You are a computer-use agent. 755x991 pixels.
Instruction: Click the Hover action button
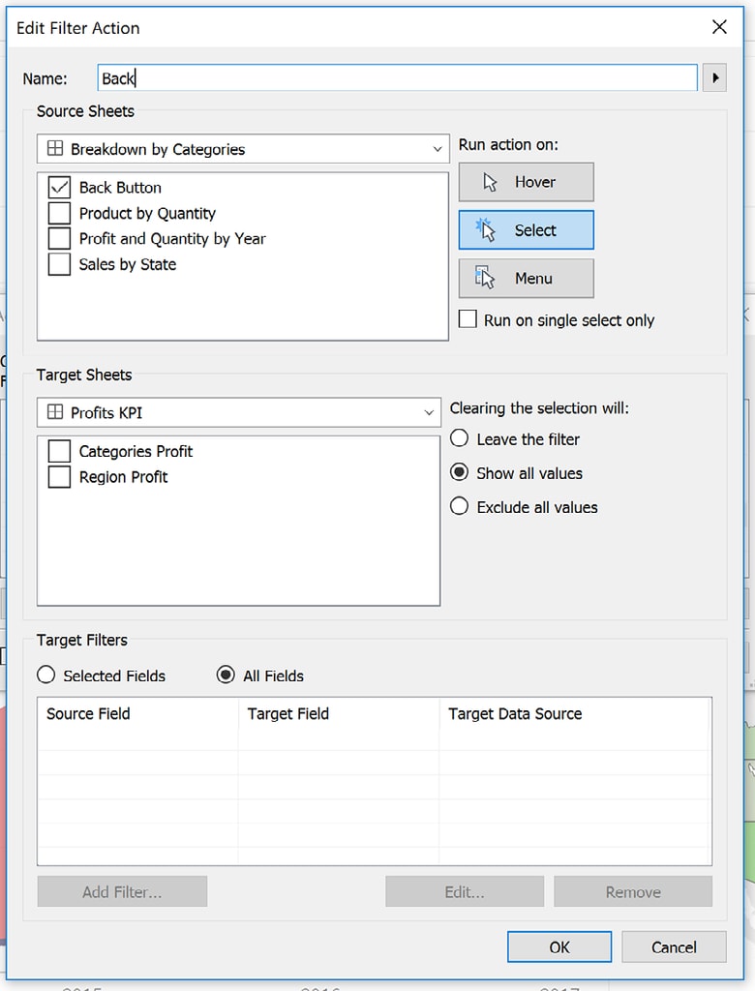tap(526, 182)
